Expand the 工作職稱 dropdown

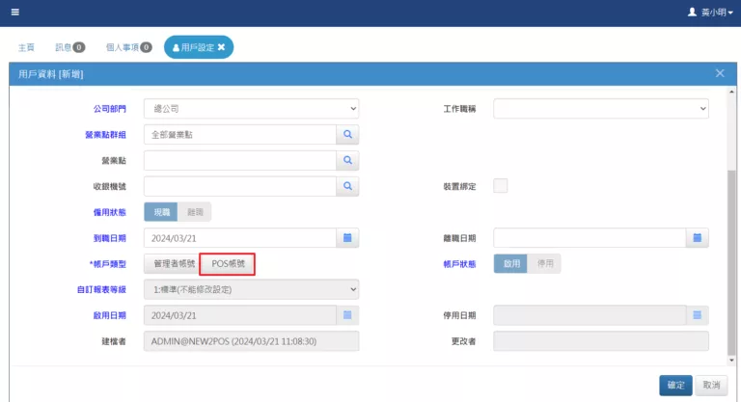pyautogui.click(x=601, y=109)
